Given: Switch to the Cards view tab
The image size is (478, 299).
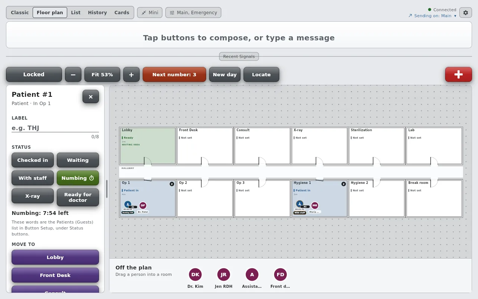Looking at the screenshot, I should 122,13.
